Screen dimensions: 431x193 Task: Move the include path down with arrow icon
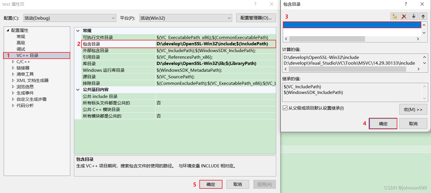tap(413, 16)
